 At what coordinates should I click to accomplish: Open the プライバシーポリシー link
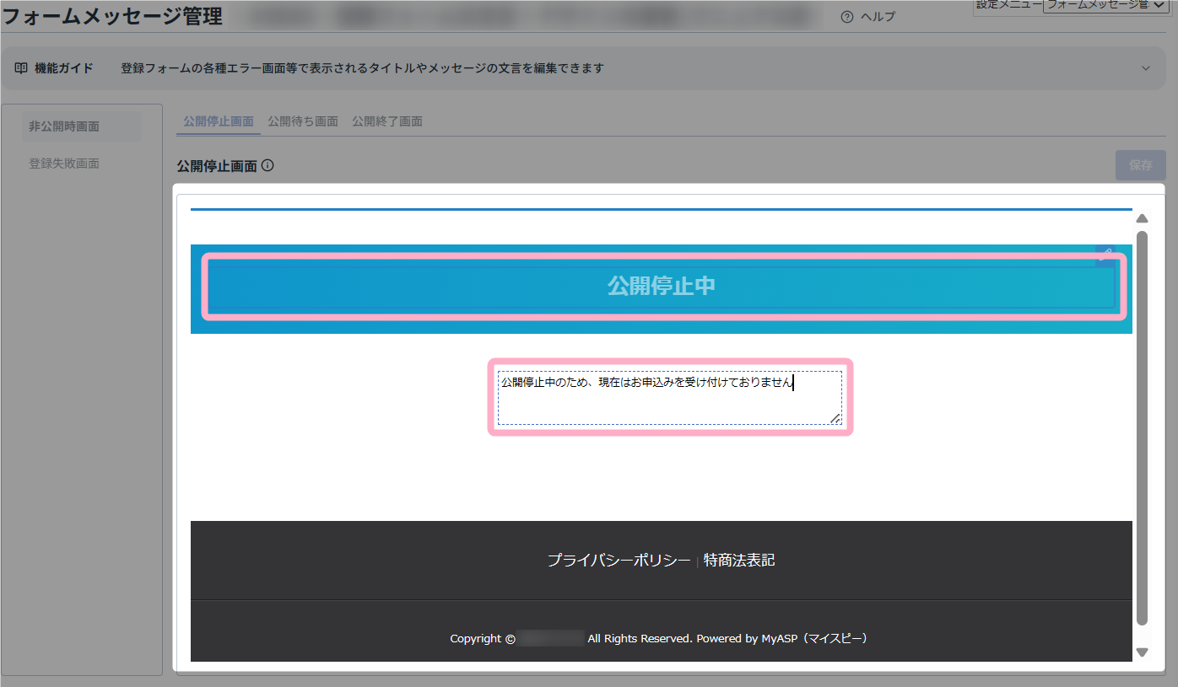(619, 561)
